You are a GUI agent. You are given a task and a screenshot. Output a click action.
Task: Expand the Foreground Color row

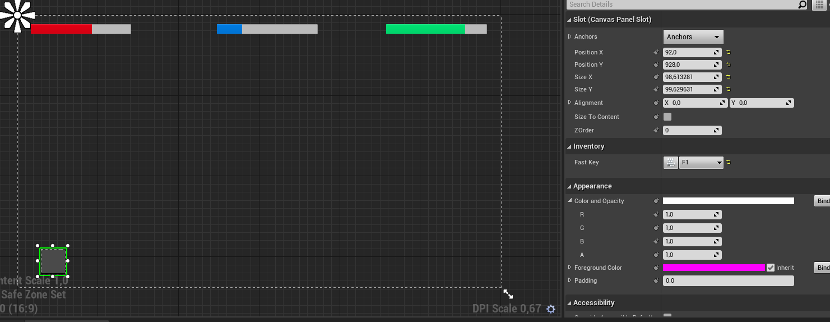(570, 268)
